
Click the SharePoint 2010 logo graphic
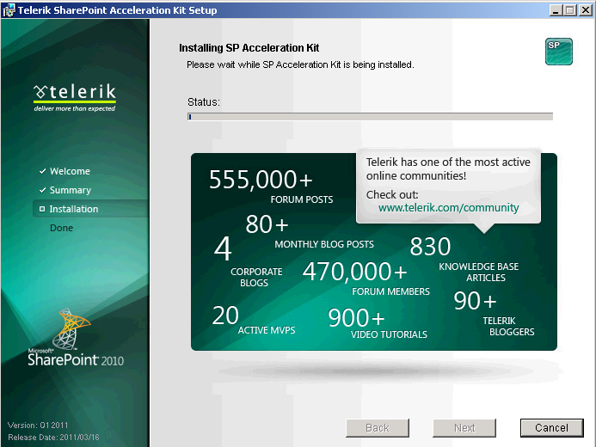[76, 337]
